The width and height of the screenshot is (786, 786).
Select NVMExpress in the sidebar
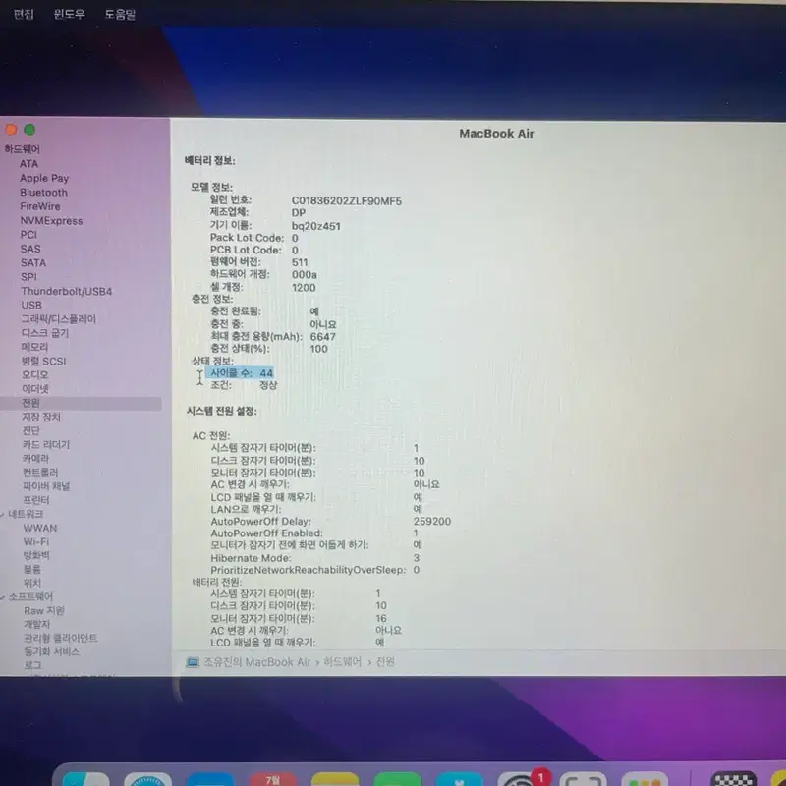51,221
